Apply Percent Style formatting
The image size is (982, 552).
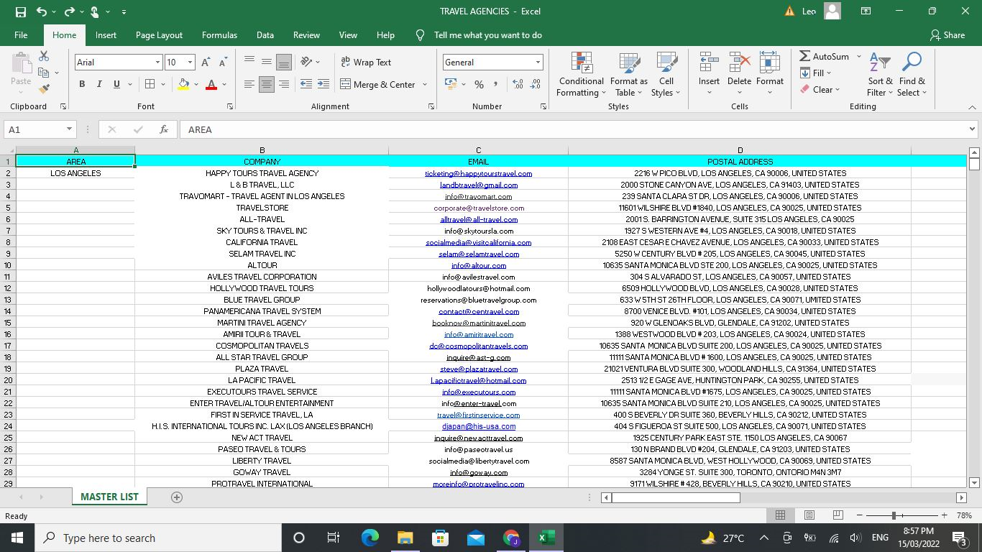pos(479,84)
